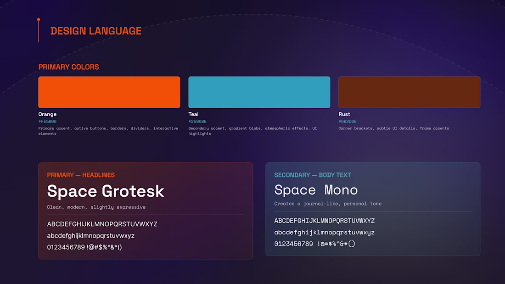Click the DESIGN LANGUAGE title
This screenshot has height=284, width=505.
coord(96,31)
